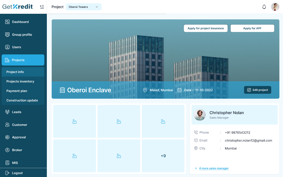Open the bottom left gallery image placeholder
Screen dimensions: 283x177
click(75, 156)
